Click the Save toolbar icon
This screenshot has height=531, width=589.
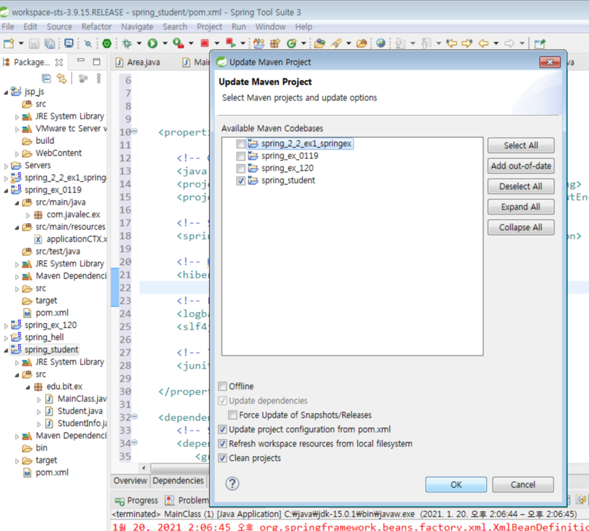[34, 44]
